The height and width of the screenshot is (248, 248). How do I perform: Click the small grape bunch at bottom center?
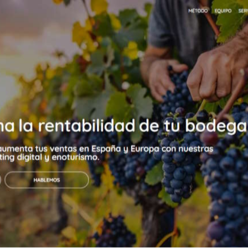click(115, 231)
